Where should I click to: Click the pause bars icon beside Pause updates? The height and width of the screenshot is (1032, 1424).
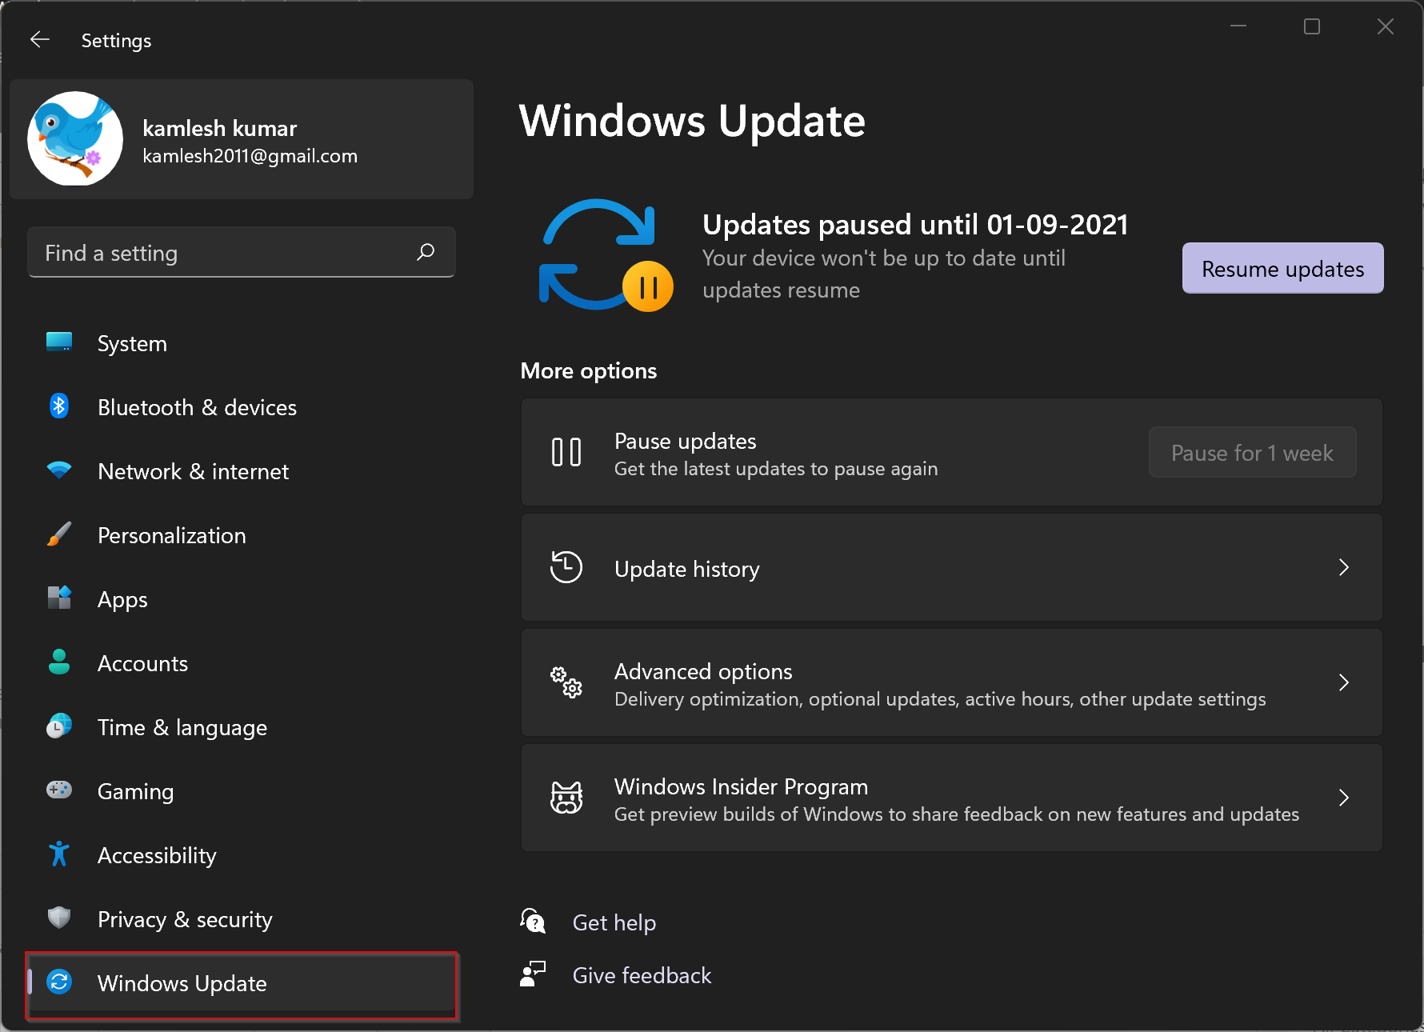[x=566, y=452]
